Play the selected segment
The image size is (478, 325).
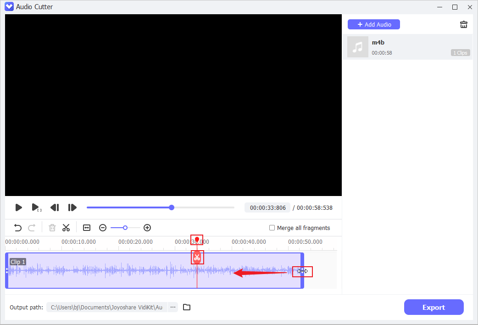(x=36, y=207)
